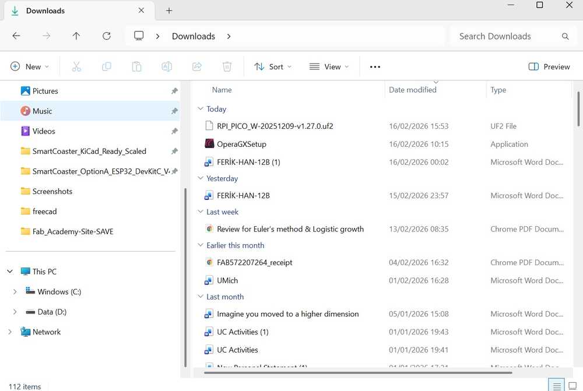
Task: Click the Search Downloads input field
Action: pyautogui.click(x=506, y=36)
